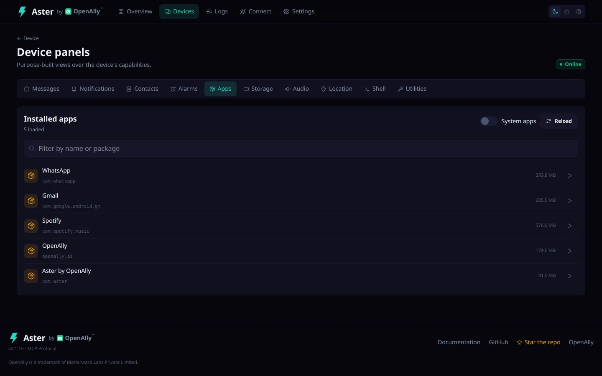
Task: Switch to the Shell tab
Action: tap(375, 89)
